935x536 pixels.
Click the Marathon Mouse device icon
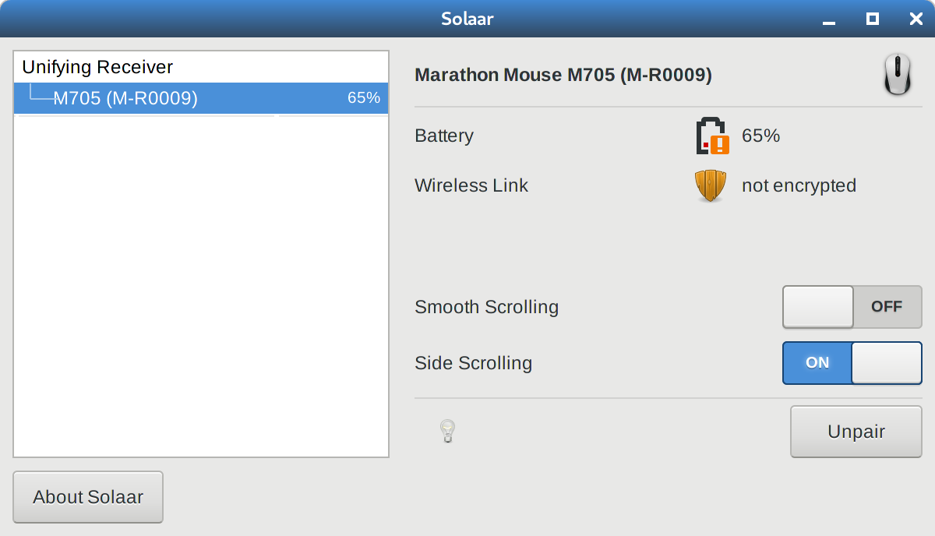click(x=898, y=75)
